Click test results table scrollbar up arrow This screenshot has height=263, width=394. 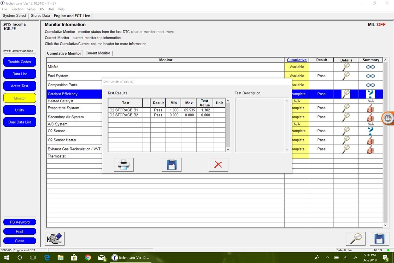228,101
